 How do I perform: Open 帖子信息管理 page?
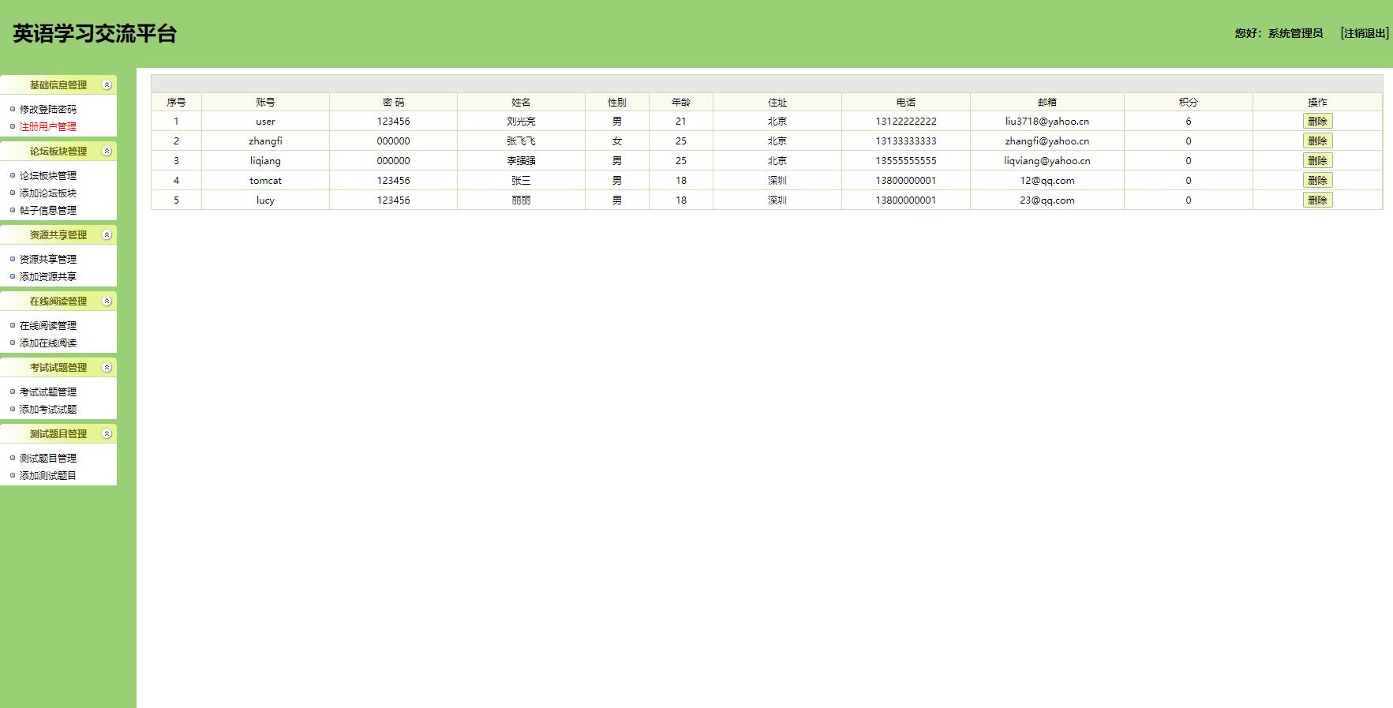(x=48, y=211)
